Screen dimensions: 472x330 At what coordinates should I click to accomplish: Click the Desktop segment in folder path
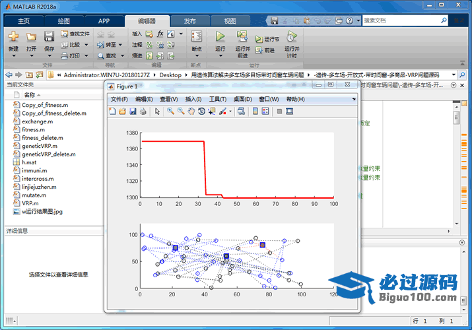click(170, 75)
